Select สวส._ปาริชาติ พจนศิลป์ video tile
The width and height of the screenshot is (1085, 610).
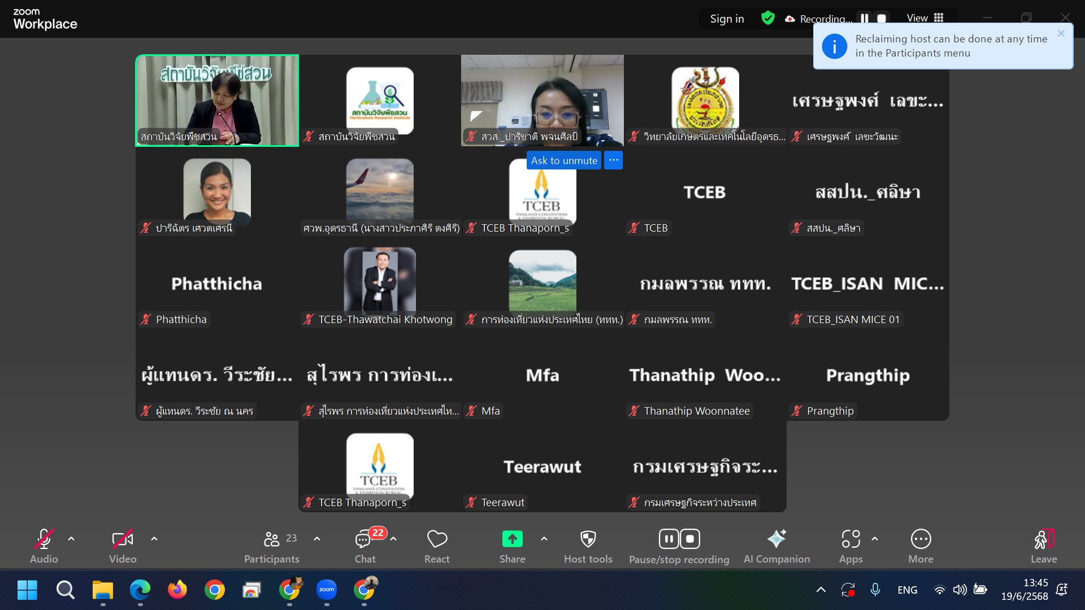pos(542,101)
